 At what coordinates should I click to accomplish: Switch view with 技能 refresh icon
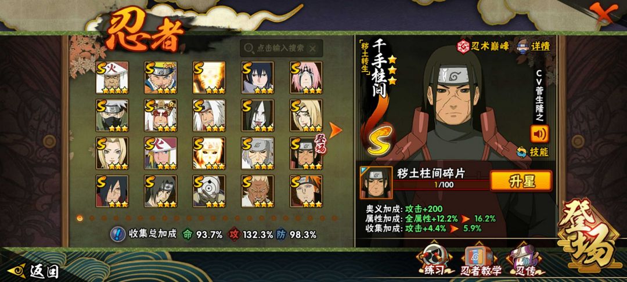click(x=521, y=152)
